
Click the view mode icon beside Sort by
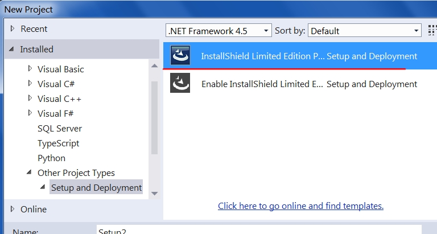432,30
